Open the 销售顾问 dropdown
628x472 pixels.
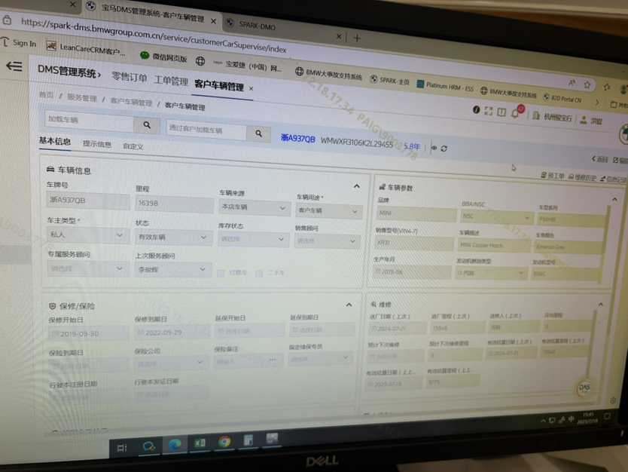click(327, 241)
